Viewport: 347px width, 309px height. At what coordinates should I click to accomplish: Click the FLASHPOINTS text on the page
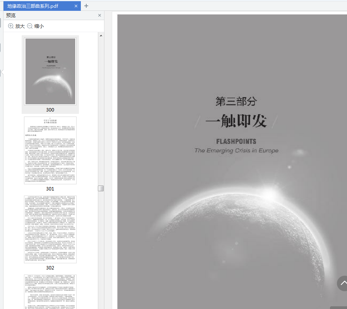click(x=236, y=141)
